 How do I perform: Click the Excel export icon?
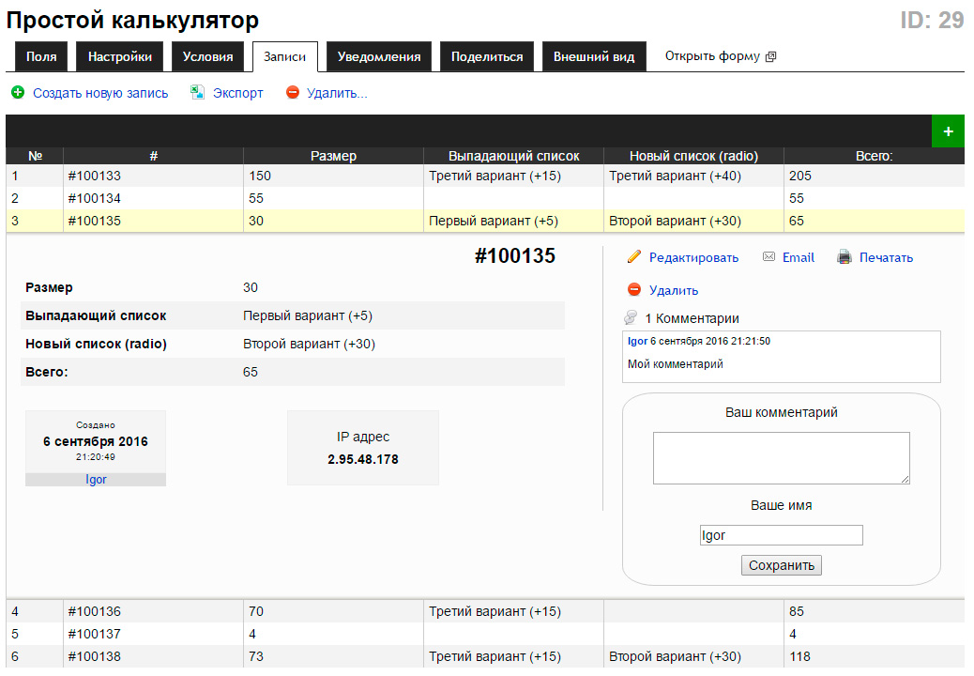(198, 93)
